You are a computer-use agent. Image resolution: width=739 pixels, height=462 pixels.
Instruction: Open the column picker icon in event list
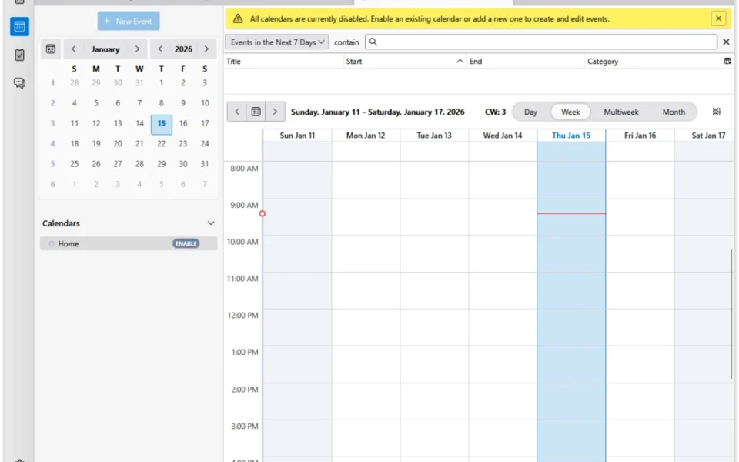(727, 62)
